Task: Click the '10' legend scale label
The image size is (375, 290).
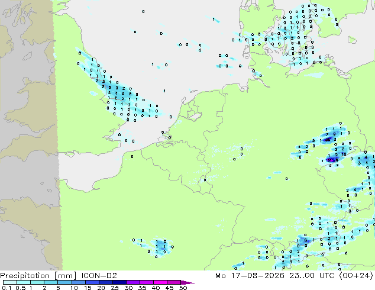Action: (x=74, y=288)
